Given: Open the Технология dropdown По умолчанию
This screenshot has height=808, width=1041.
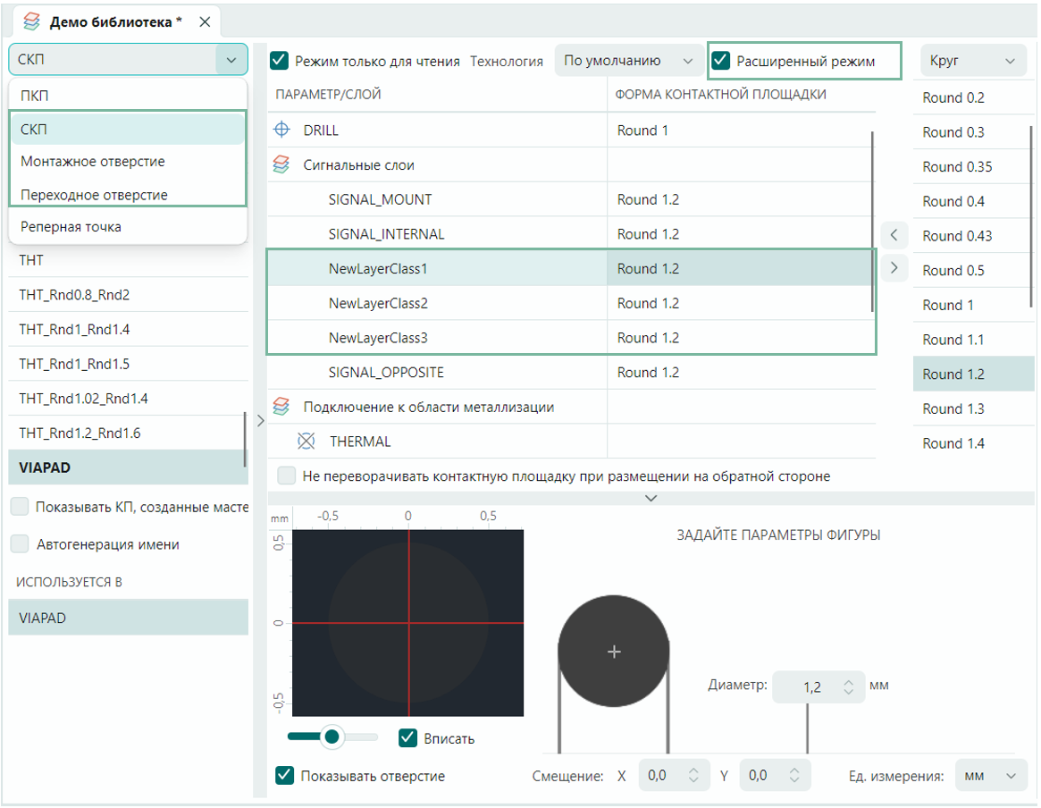Looking at the screenshot, I should click(629, 62).
